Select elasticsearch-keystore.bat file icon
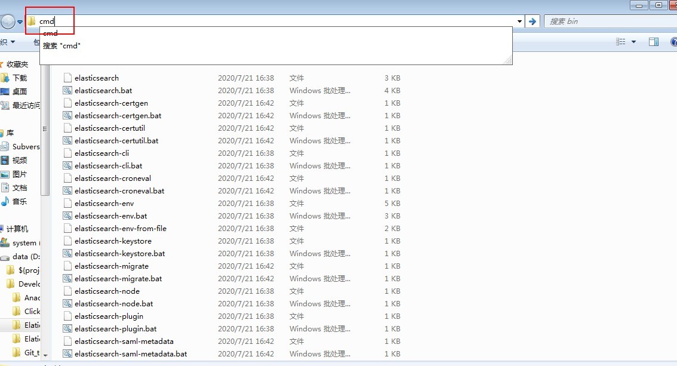This screenshot has height=366, width=677. [x=67, y=253]
